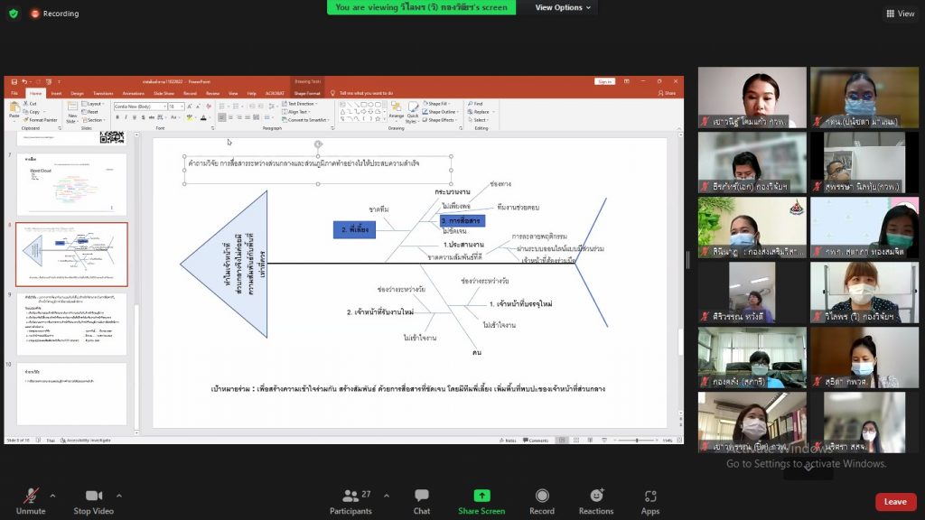Image resolution: width=925 pixels, height=520 pixels.
Task: Toggle the Comments pane in status bar
Action: 537,441
